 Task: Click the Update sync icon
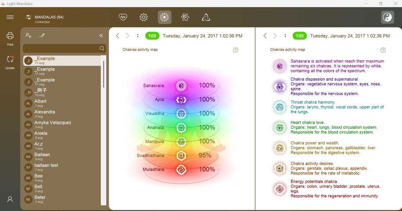point(10,62)
